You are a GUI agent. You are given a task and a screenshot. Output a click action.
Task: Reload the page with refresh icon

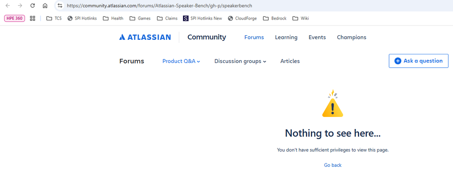(33, 5)
